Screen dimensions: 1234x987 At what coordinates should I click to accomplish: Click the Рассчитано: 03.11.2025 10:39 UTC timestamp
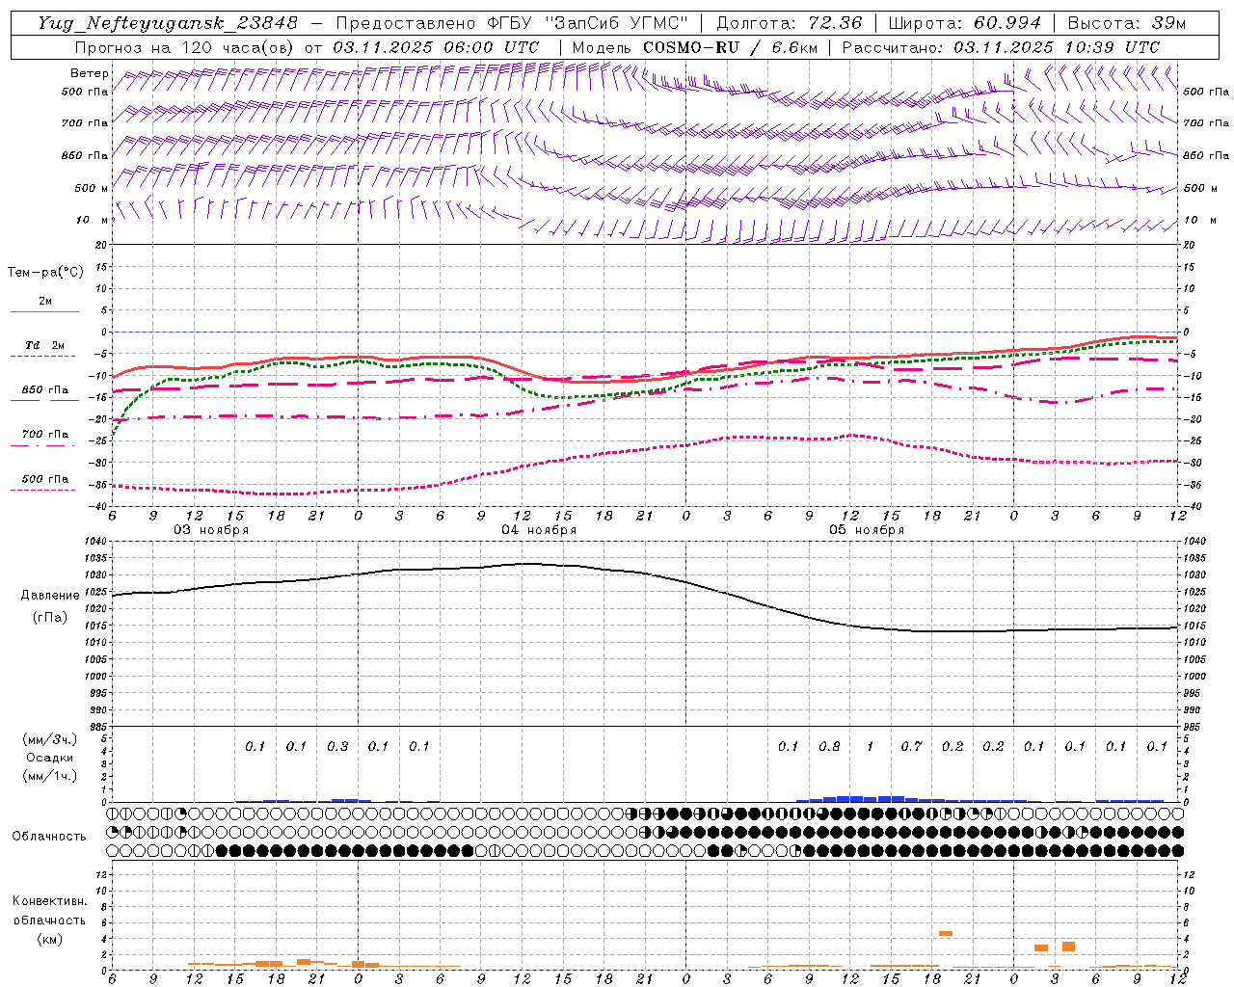[x=1001, y=47]
